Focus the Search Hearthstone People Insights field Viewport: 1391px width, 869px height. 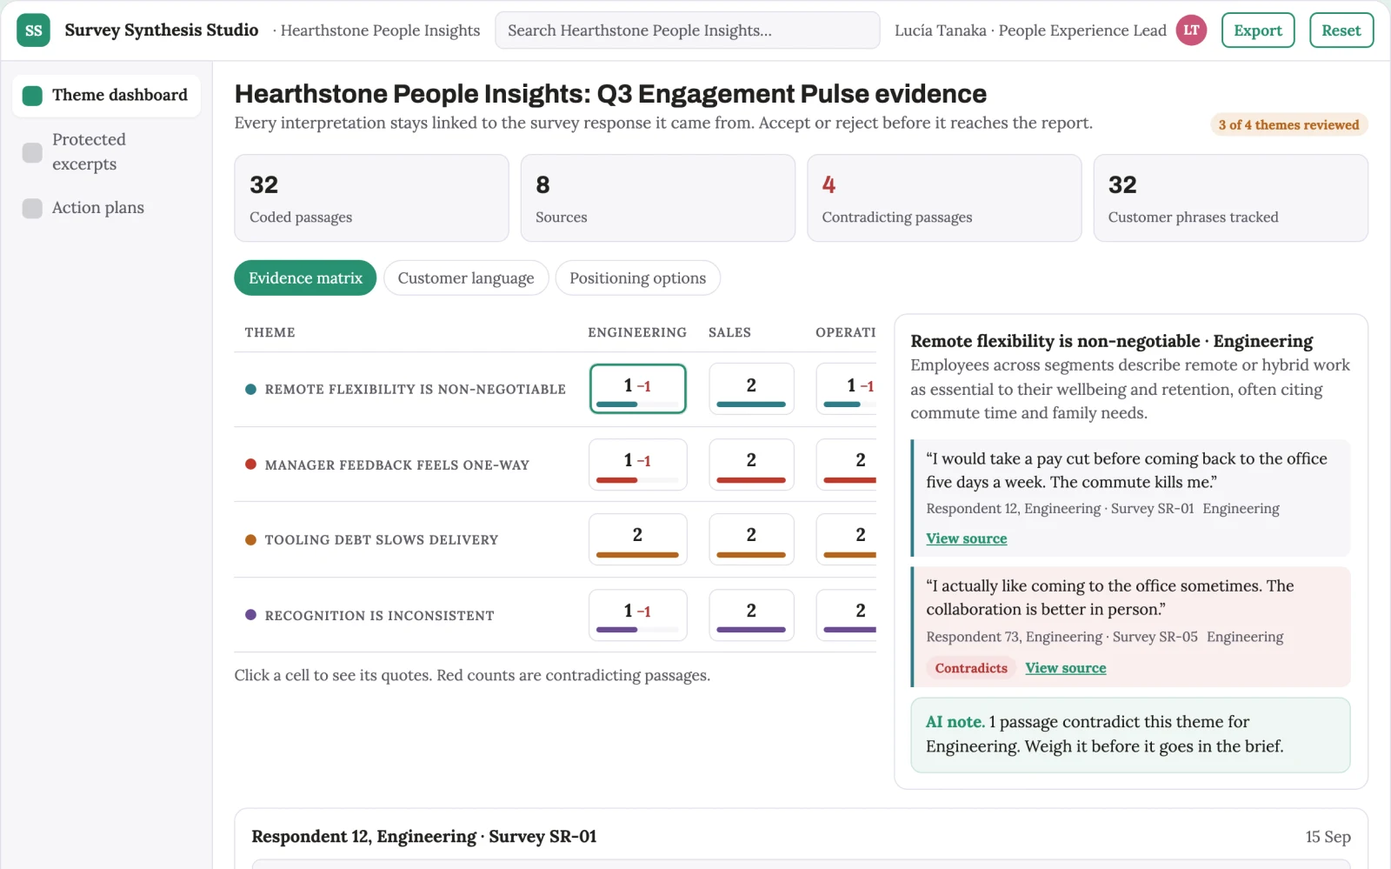(x=687, y=30)
